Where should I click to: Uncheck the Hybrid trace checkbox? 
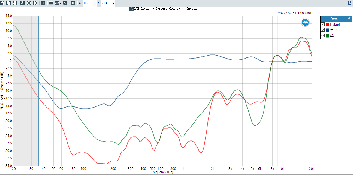323,24
